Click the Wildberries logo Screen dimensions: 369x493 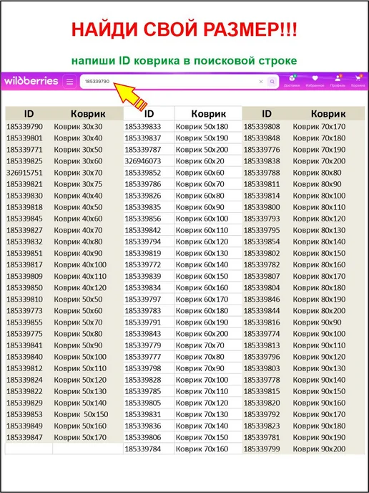[x=31, y=81]
